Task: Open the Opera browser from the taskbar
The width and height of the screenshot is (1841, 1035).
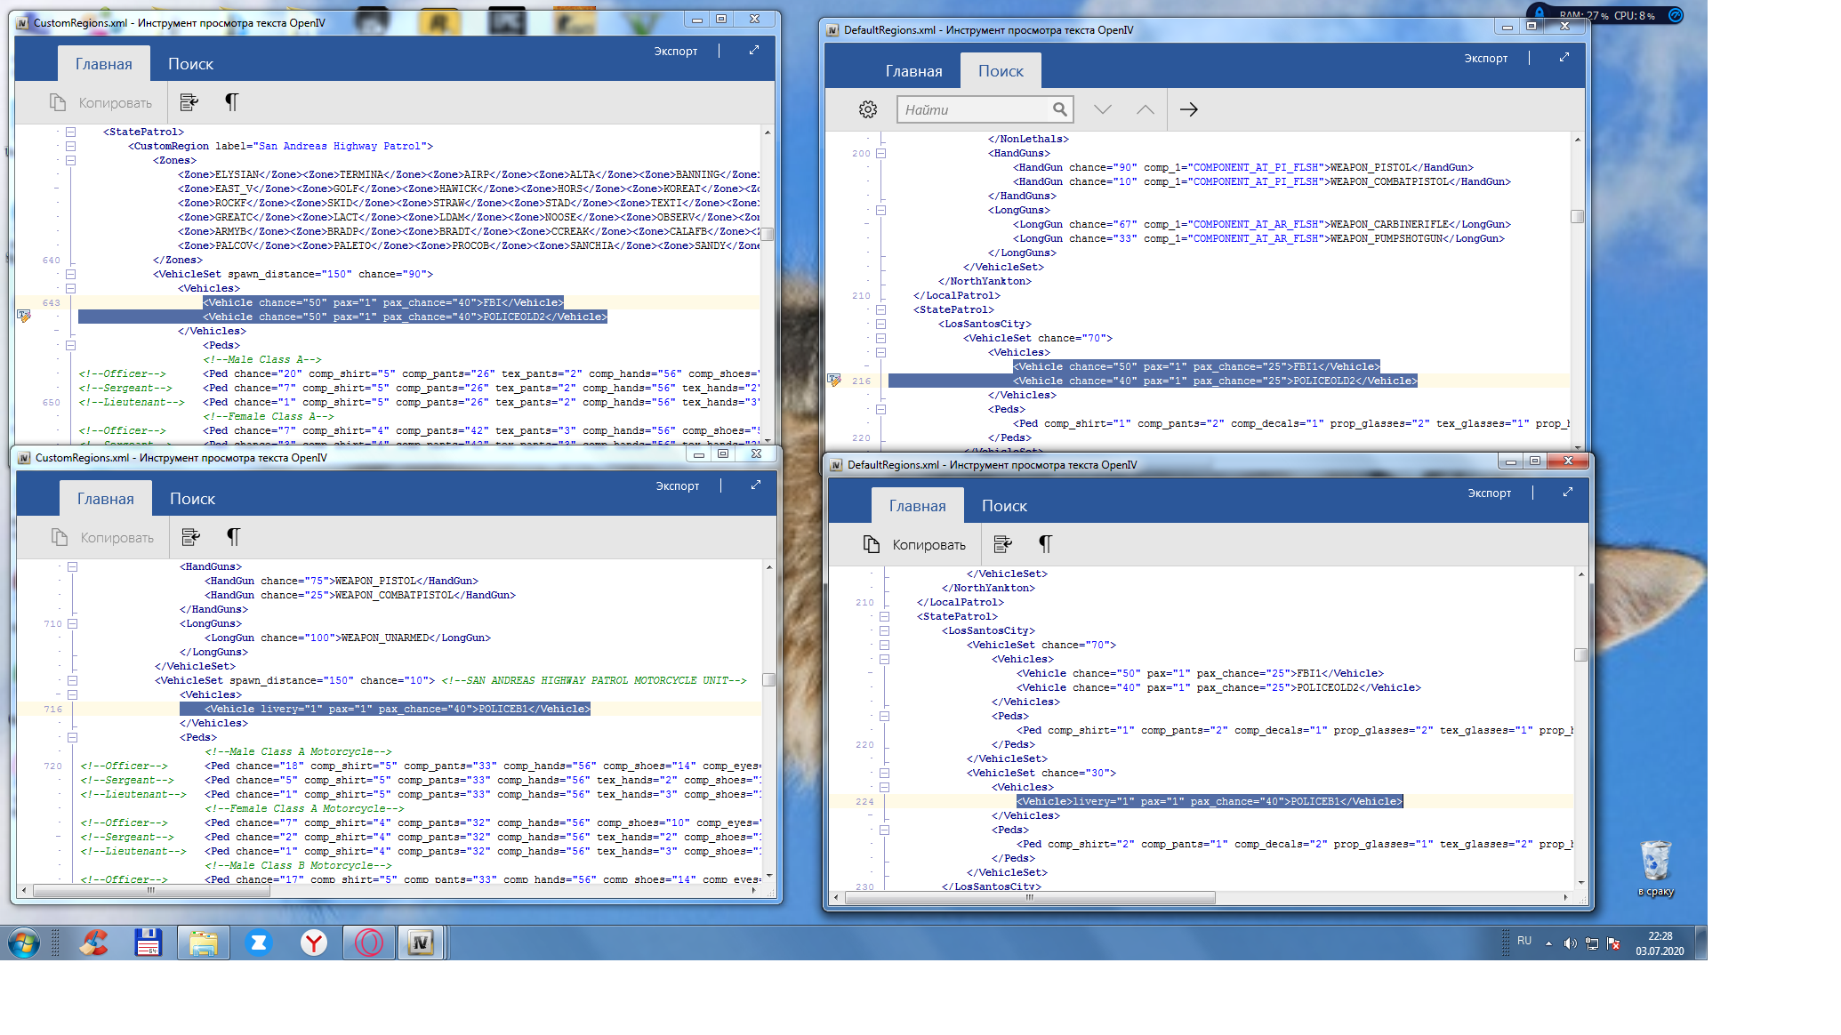Action: tap(368, 943)
